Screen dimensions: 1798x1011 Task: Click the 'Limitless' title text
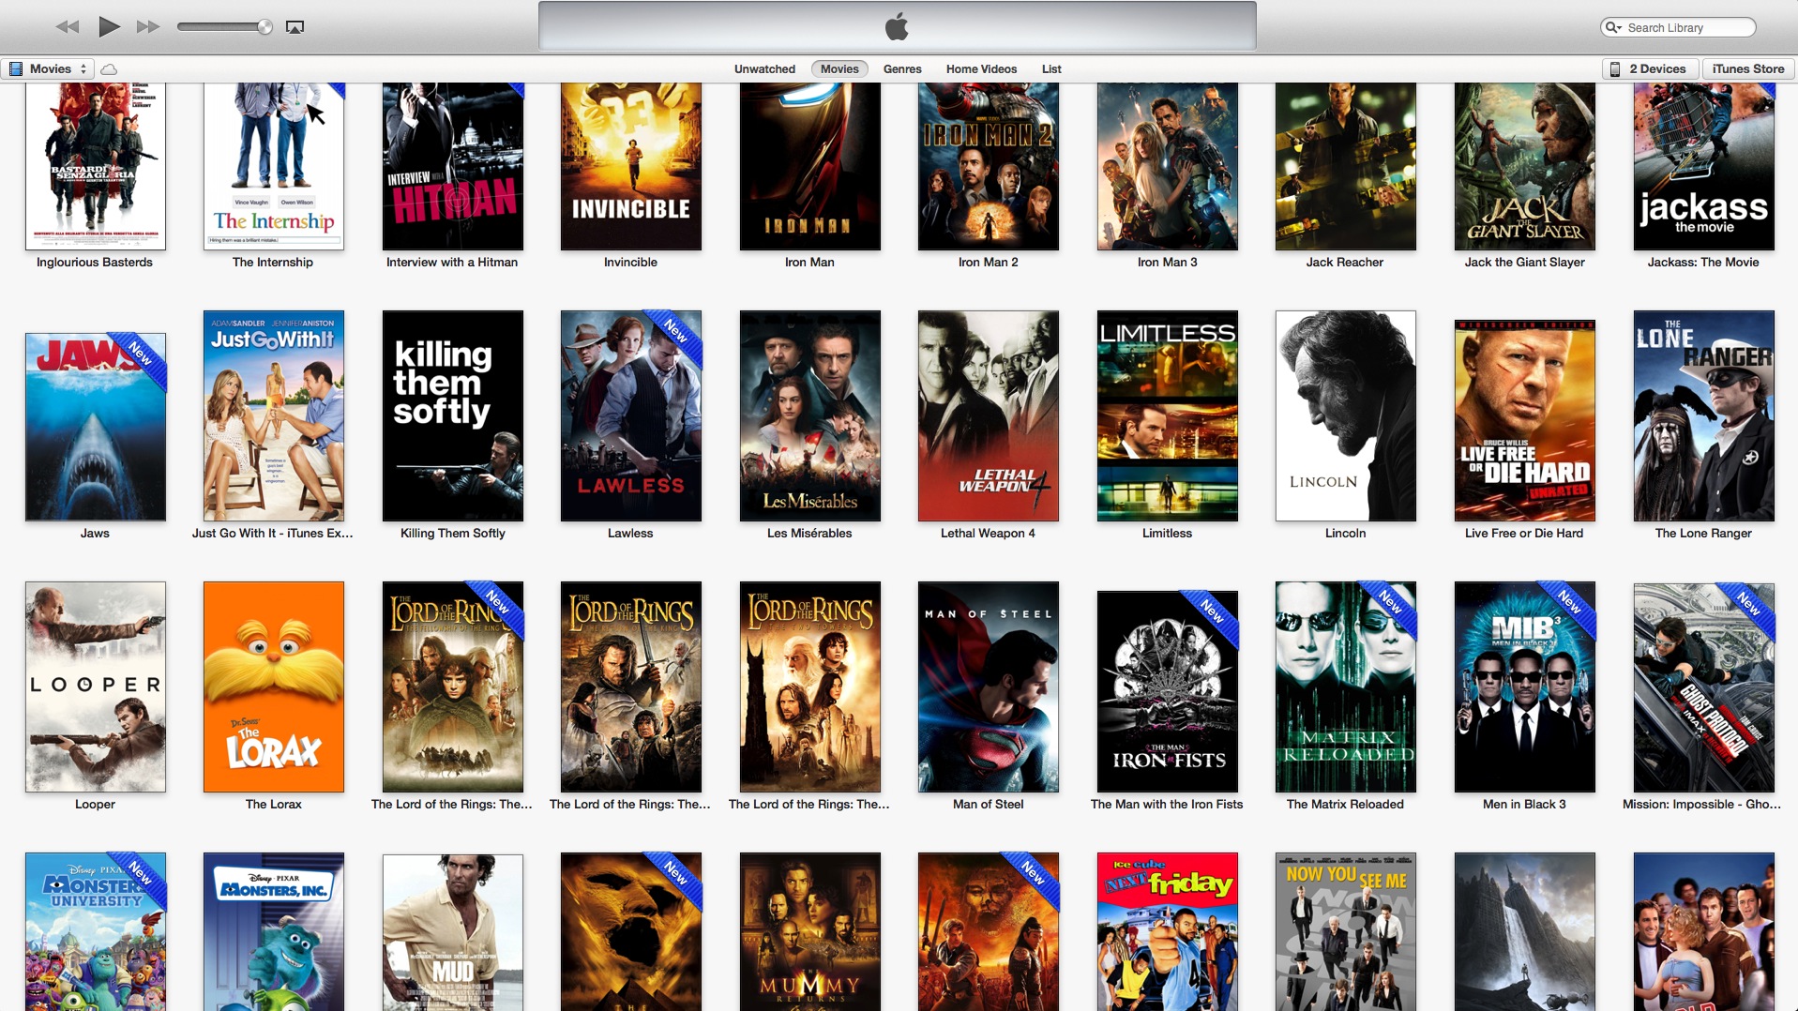pyautogui.click(x=1167, y=533)
